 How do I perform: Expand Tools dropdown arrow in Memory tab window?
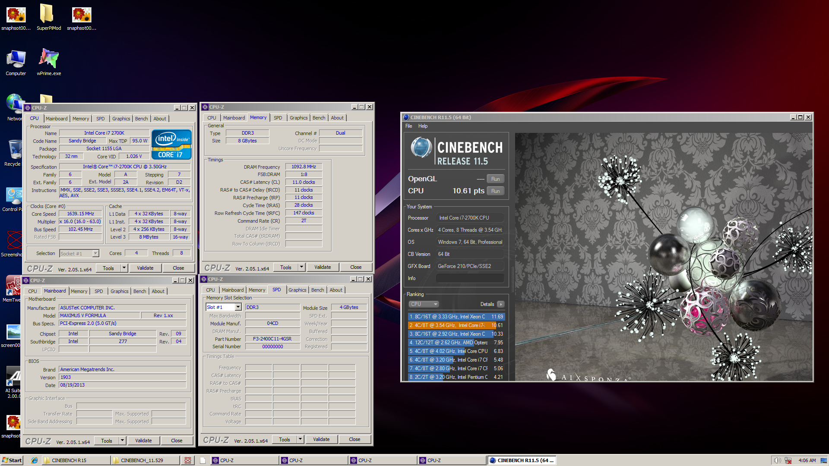(x=301, y=268)
